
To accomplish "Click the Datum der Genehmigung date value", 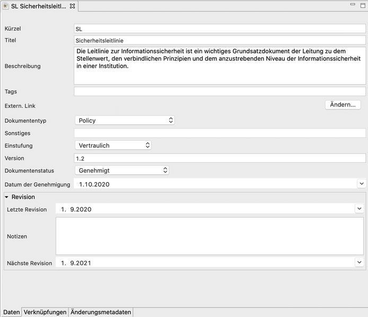I will point(94,184).
